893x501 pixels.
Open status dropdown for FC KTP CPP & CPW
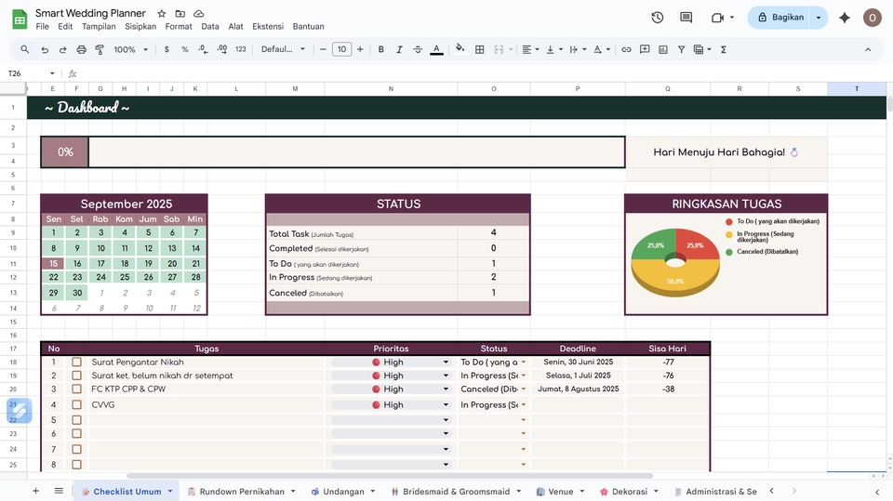[524, 389]
